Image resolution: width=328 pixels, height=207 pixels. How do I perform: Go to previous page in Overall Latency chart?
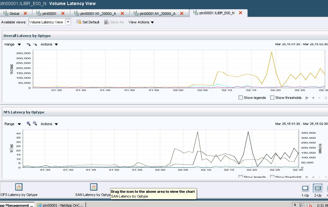[x=313, y=98]
